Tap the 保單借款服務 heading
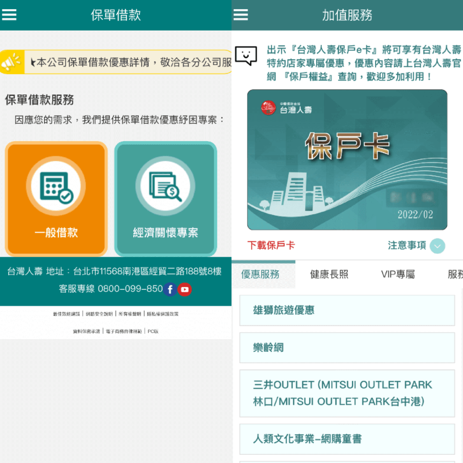463x463 pixels. 39,100
